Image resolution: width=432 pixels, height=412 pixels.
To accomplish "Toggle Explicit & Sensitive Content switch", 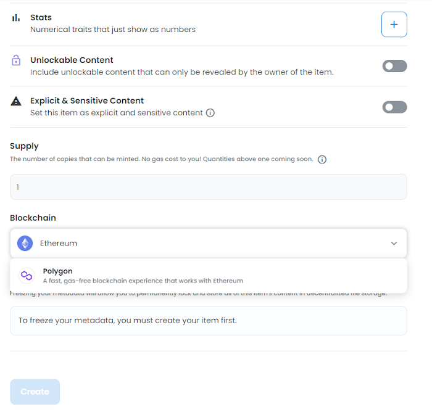I will tap(394, 107).
